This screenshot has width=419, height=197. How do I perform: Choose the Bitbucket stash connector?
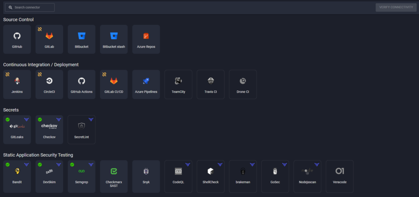[x=114, y=40]
